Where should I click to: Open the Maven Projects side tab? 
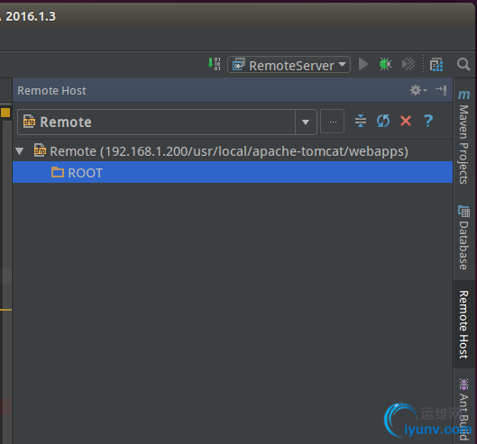(463, 137)
